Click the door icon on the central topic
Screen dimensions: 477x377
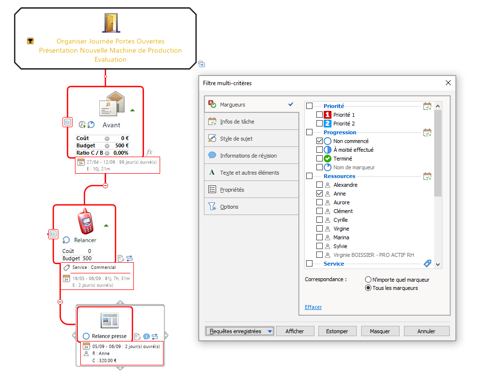tap(110, 23)
